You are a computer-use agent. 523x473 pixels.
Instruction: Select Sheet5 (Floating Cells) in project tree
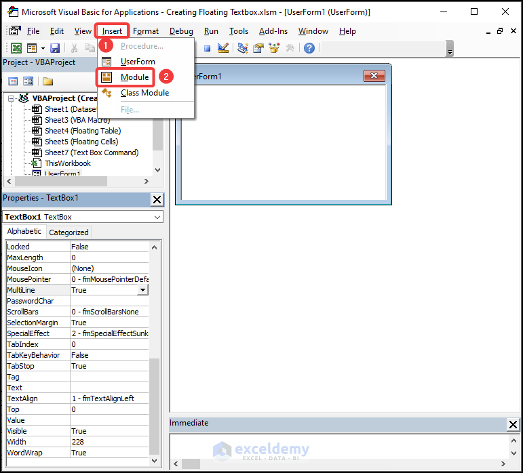click(x=81, y=142)
